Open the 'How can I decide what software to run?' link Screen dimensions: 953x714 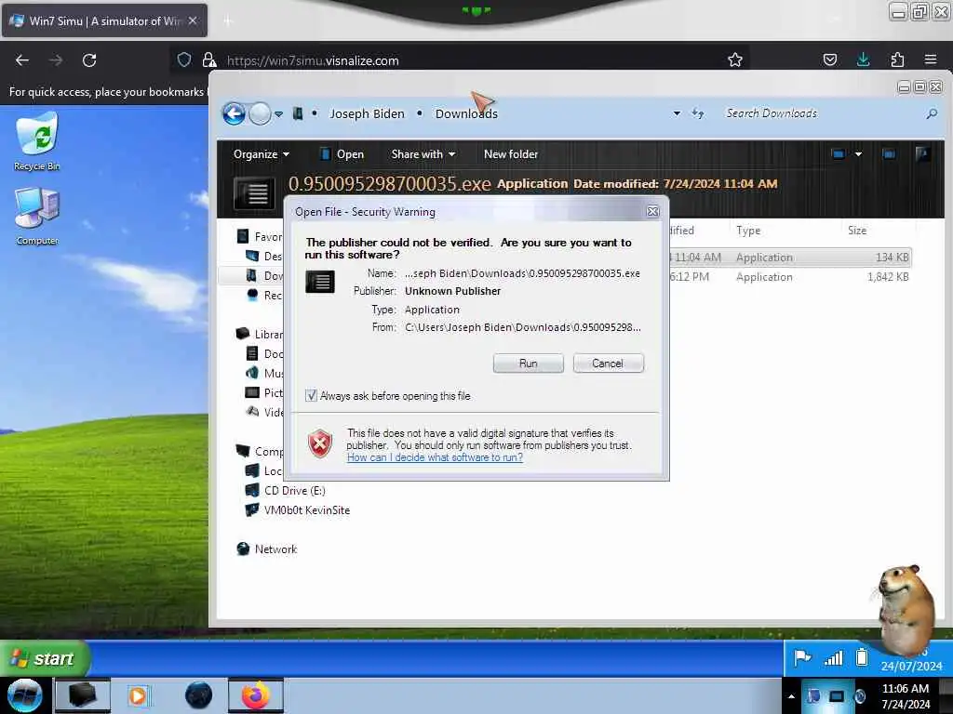(x=435, y=457)
